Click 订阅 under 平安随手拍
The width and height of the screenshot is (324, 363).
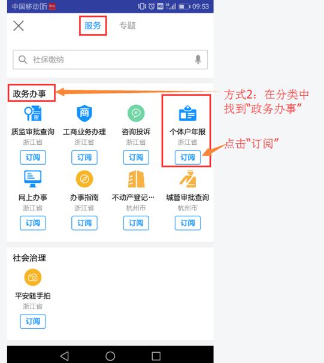coord(33,321)
